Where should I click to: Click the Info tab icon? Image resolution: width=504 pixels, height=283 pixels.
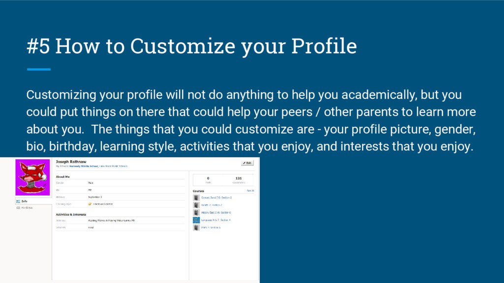pos(18,201)
